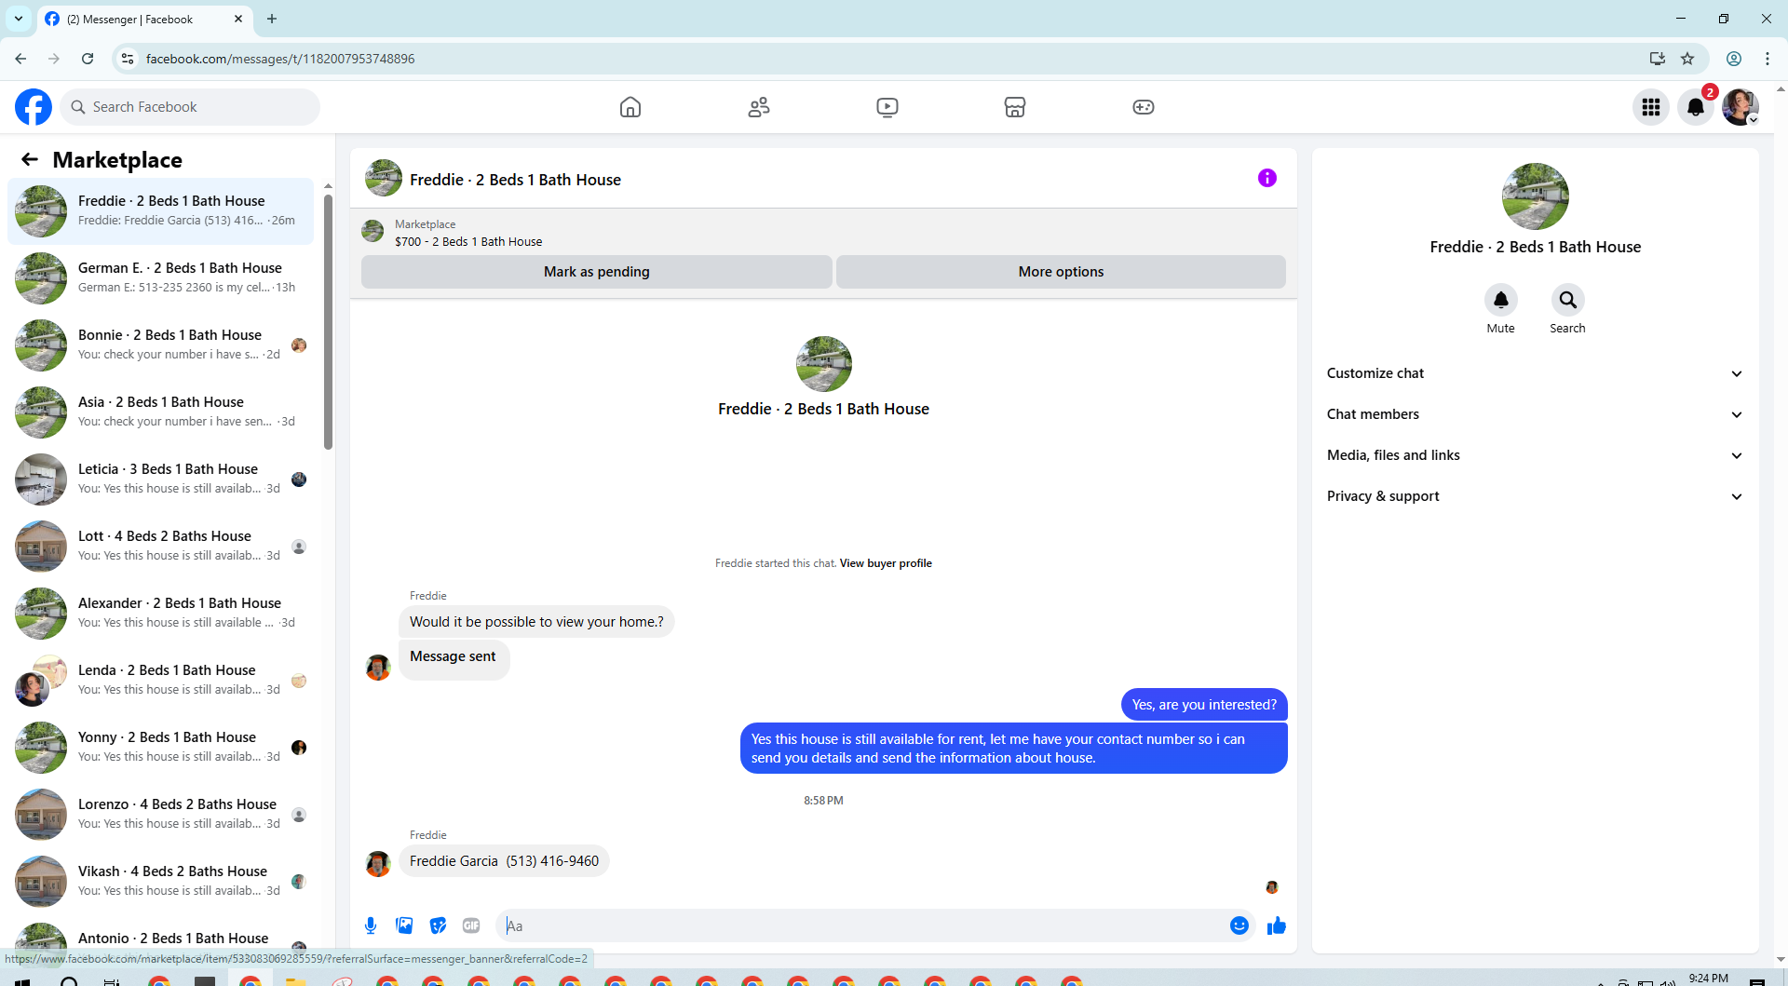The height and width of the screenshot is (986, 1788).
Task: Open Windows taskbar search
Action: [69, 979]
